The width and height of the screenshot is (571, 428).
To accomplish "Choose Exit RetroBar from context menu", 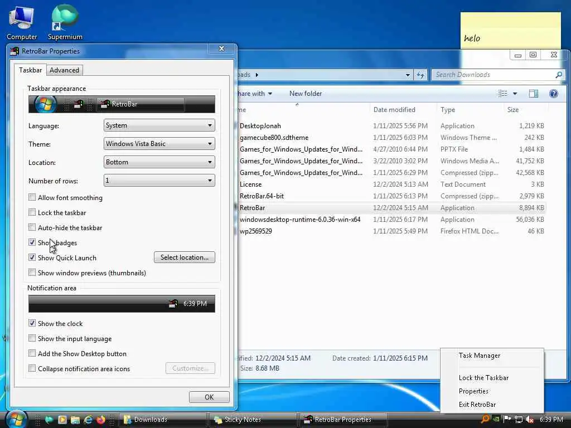I will [x=477, y=405].
